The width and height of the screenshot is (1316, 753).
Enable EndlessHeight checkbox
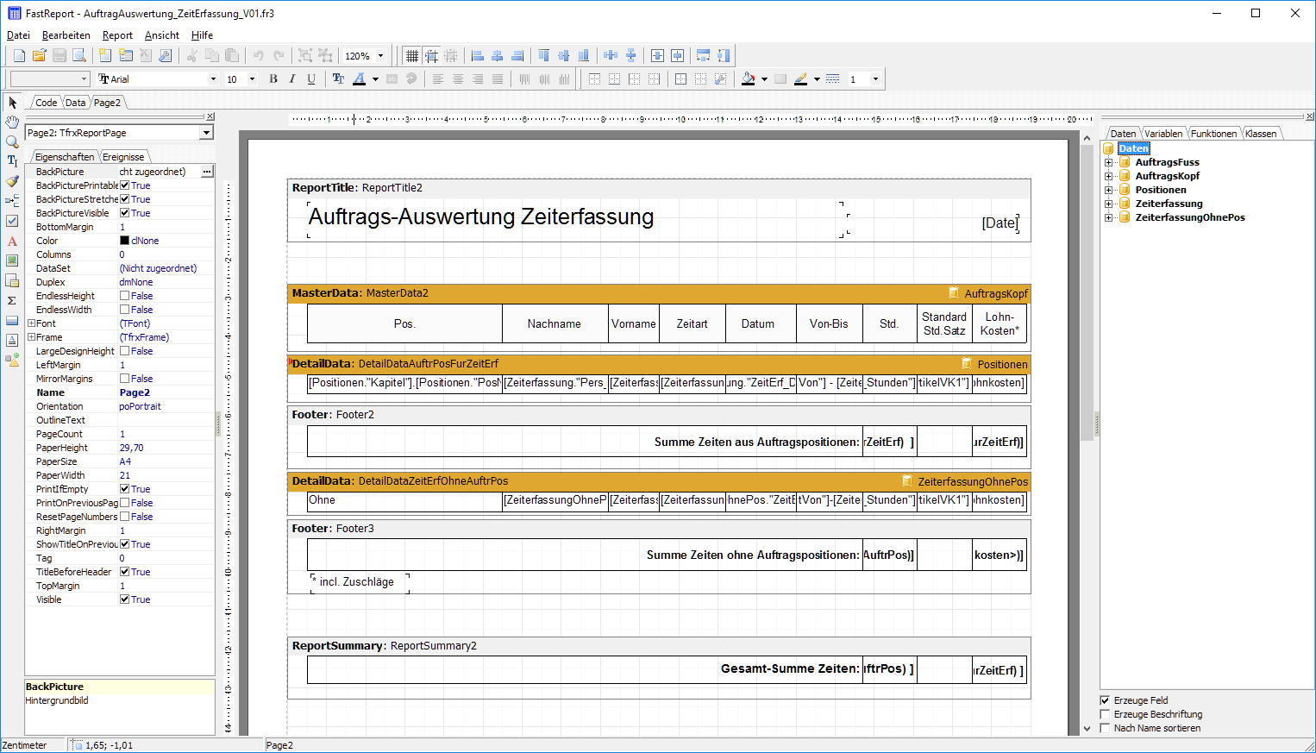pos(124,296)
